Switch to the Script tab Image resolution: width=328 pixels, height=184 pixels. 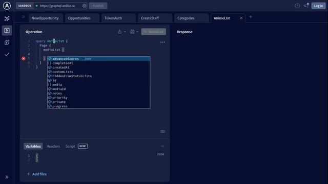pyautogui.click(x=70, y=146)
